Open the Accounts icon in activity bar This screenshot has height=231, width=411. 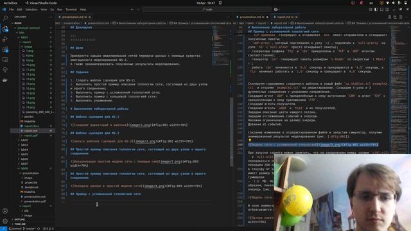(x=5, y=210)
